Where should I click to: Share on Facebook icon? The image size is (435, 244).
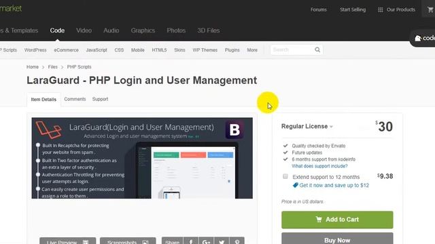[191, 242]
